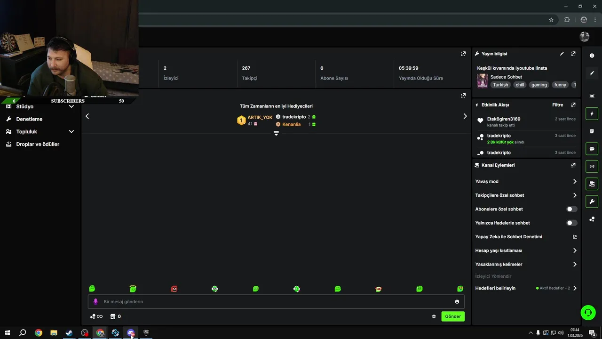Image resolution: width=602 pixels, height=339 pixels.
Task: Open the info icon in right sidebar
Action: point(592,56)
